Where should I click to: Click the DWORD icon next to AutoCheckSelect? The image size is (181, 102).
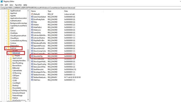pos(32,17)
